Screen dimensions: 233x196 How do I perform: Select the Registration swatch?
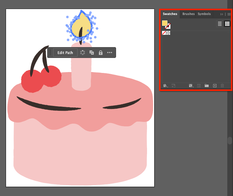pos(168,33)
